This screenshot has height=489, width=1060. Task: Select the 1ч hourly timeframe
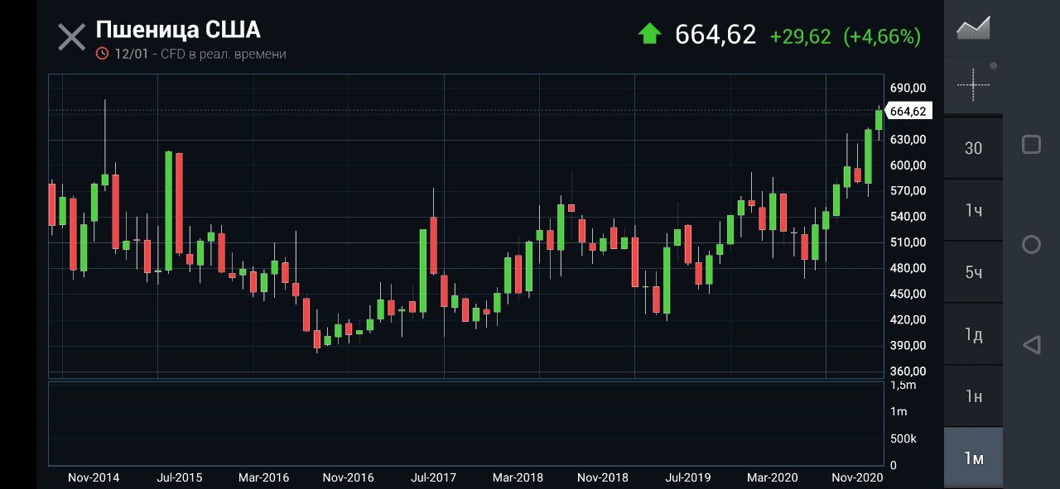tap(973, 210)
